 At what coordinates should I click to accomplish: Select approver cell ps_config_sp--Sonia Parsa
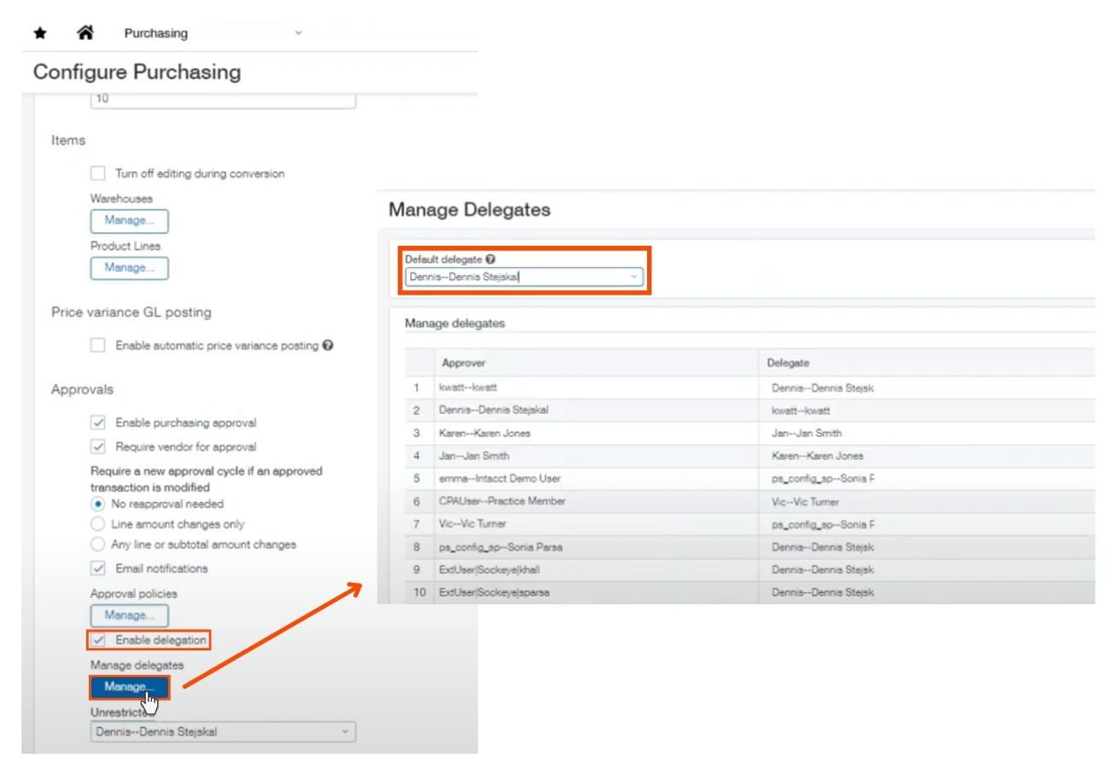[x=596, y=547]
